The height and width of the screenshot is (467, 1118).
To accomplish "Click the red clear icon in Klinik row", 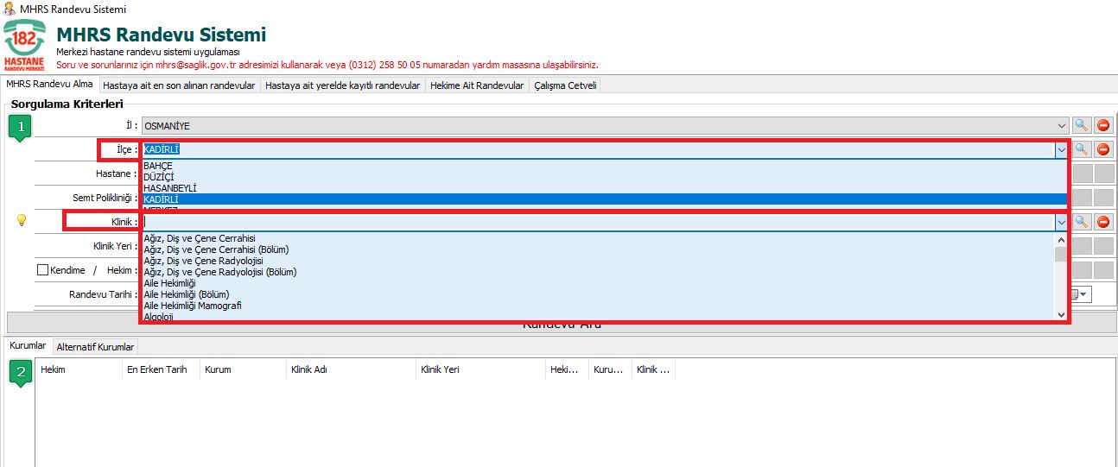I will (x=1103, y=222).
